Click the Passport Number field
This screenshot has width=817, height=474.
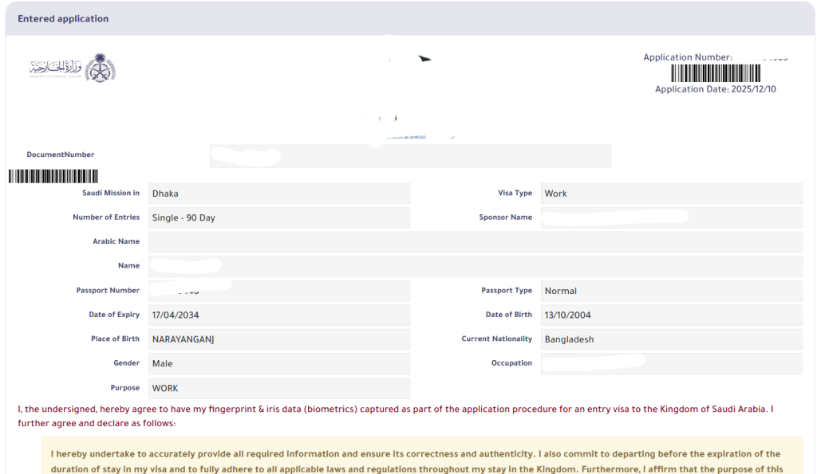pyautogui.click(x=278, y=291)
